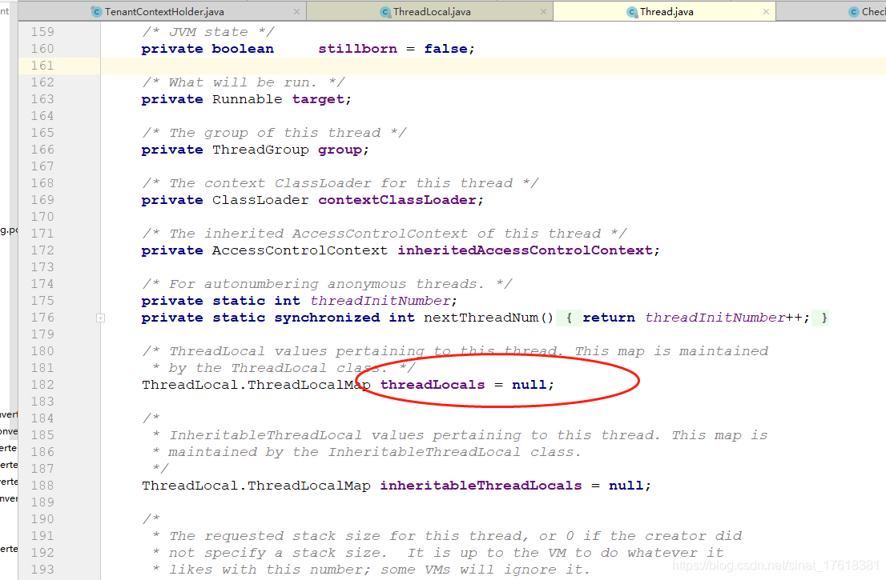
Task: Close the ThreadLocal.java tab
Action: (x=543, y=11)
